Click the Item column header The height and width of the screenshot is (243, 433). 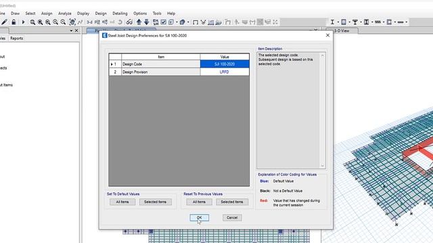[x=161, y=57]
